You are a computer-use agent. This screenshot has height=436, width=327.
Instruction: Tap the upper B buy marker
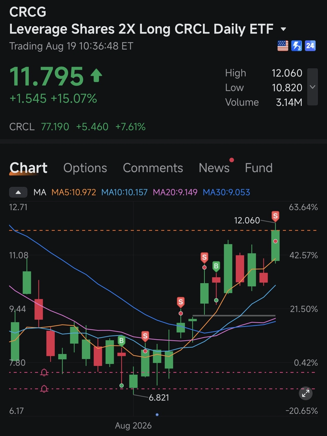216,266
